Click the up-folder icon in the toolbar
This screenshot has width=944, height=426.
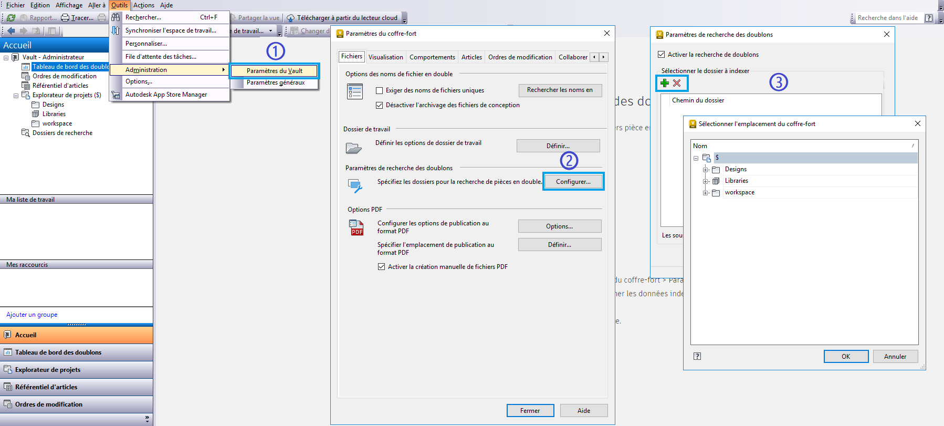click(x=36, y=31)
